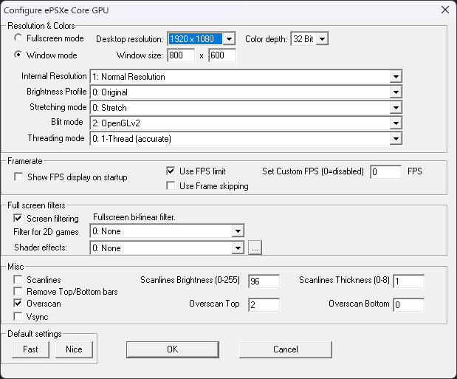Toggle Screen filtering checkbox

coord(18,218)
